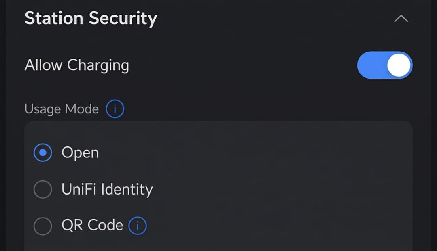The width and height of the screenshot is (437, 251).
Task: Tap the circled i next to Usage Mode
Action: click(115, 109)
